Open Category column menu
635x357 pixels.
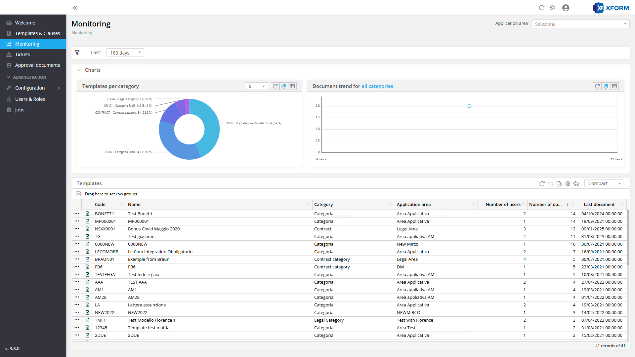point(391,204)
